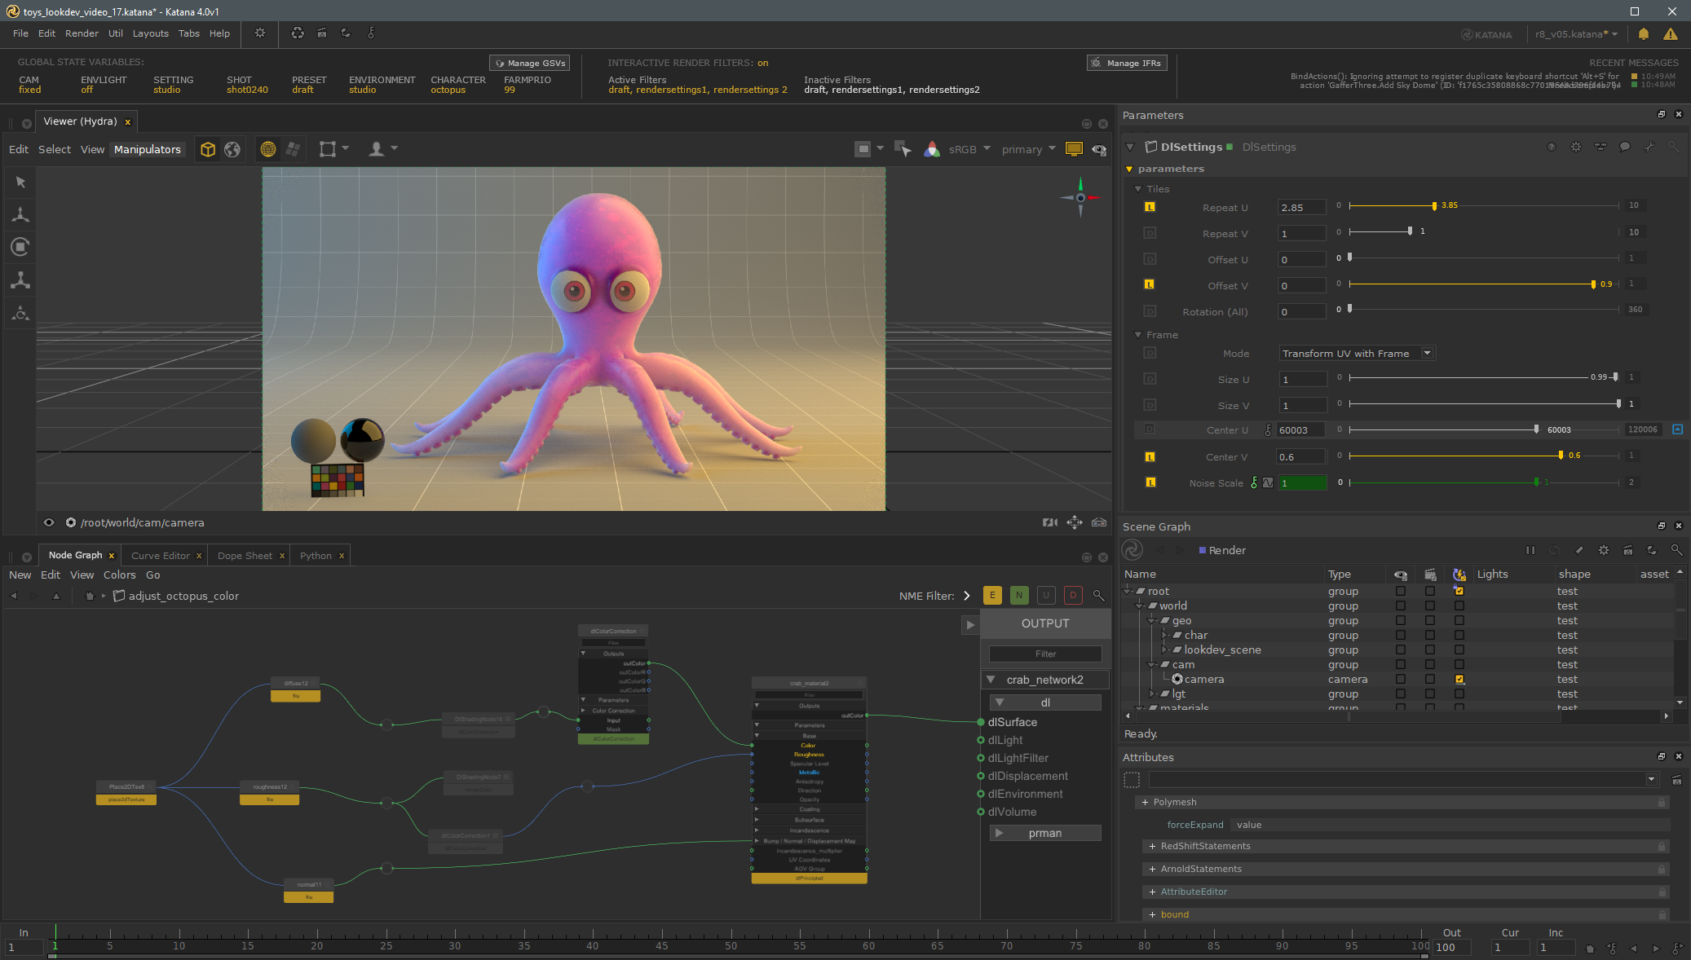Collapse the Tiles parameter group

(x=1138, y=189)
